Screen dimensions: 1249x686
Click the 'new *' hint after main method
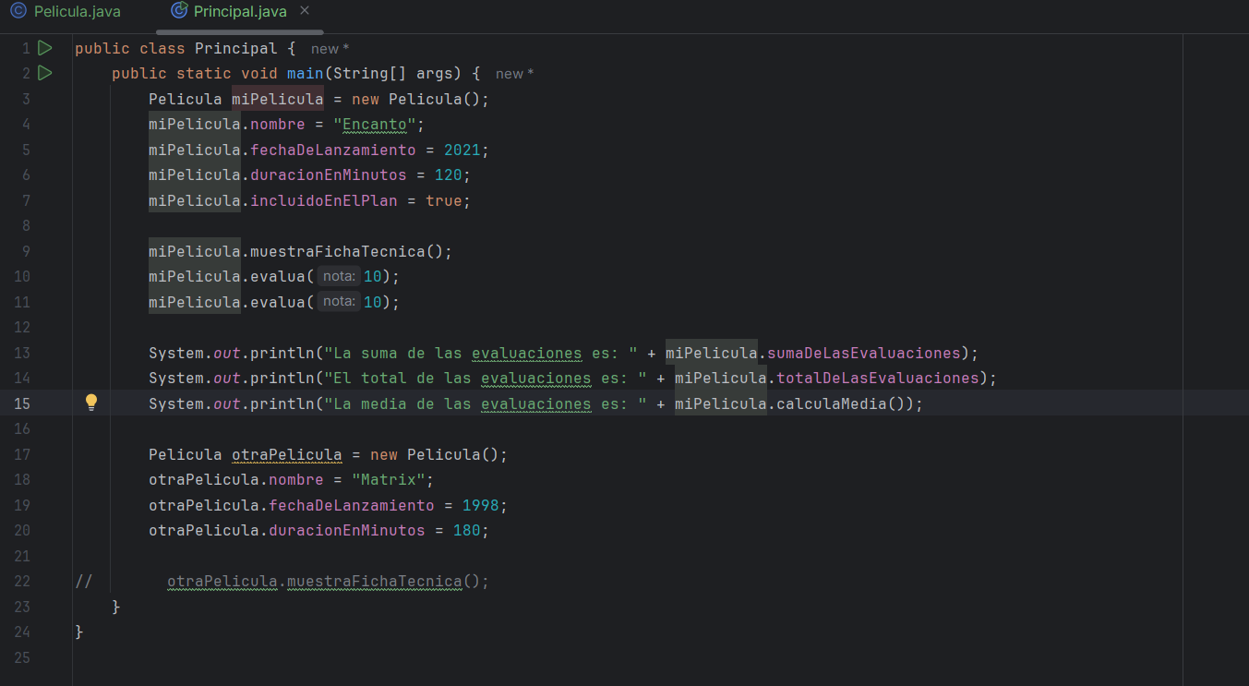(x=514, y=74)
